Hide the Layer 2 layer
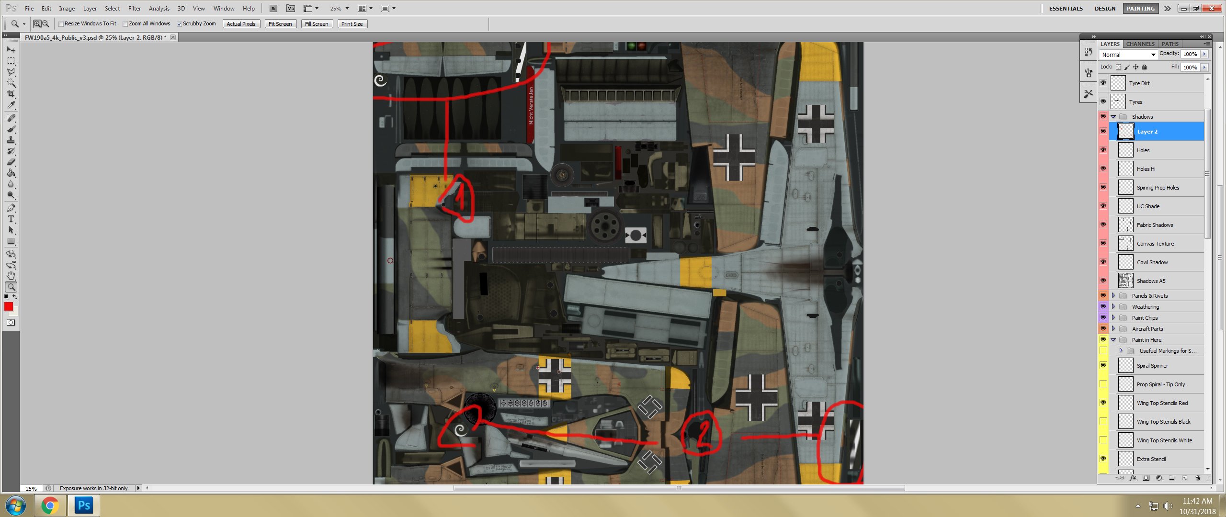 coord(1103,131)
